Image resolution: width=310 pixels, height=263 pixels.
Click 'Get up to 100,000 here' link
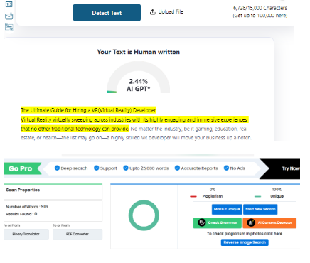pos(260,16)
